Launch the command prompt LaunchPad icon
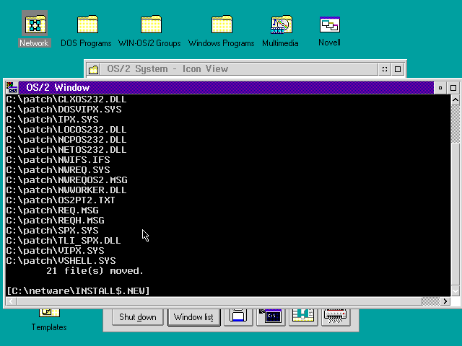Screen dimensions: 462x346 [271, 316]
